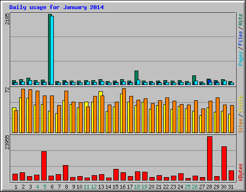
Task: Click the red KBytes bar for day 5
Action: [44, 166]
